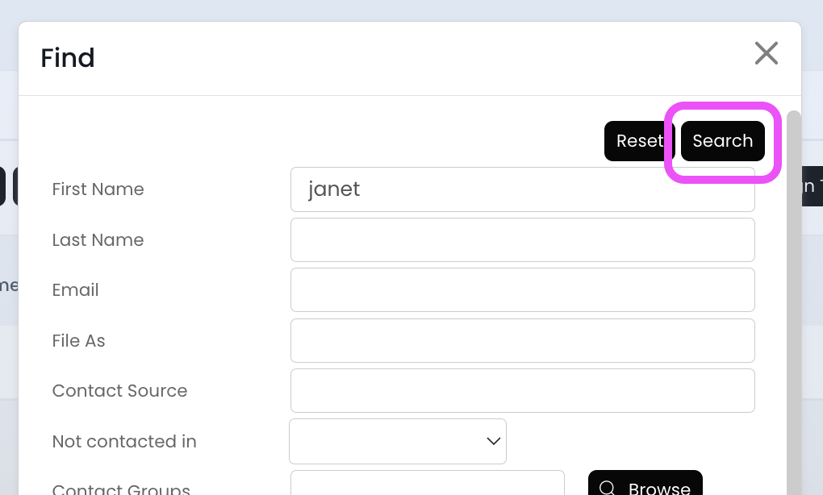Click the Contact Groups input box
The height and width of the screenshot is (495, 823).
pos(427,485)
